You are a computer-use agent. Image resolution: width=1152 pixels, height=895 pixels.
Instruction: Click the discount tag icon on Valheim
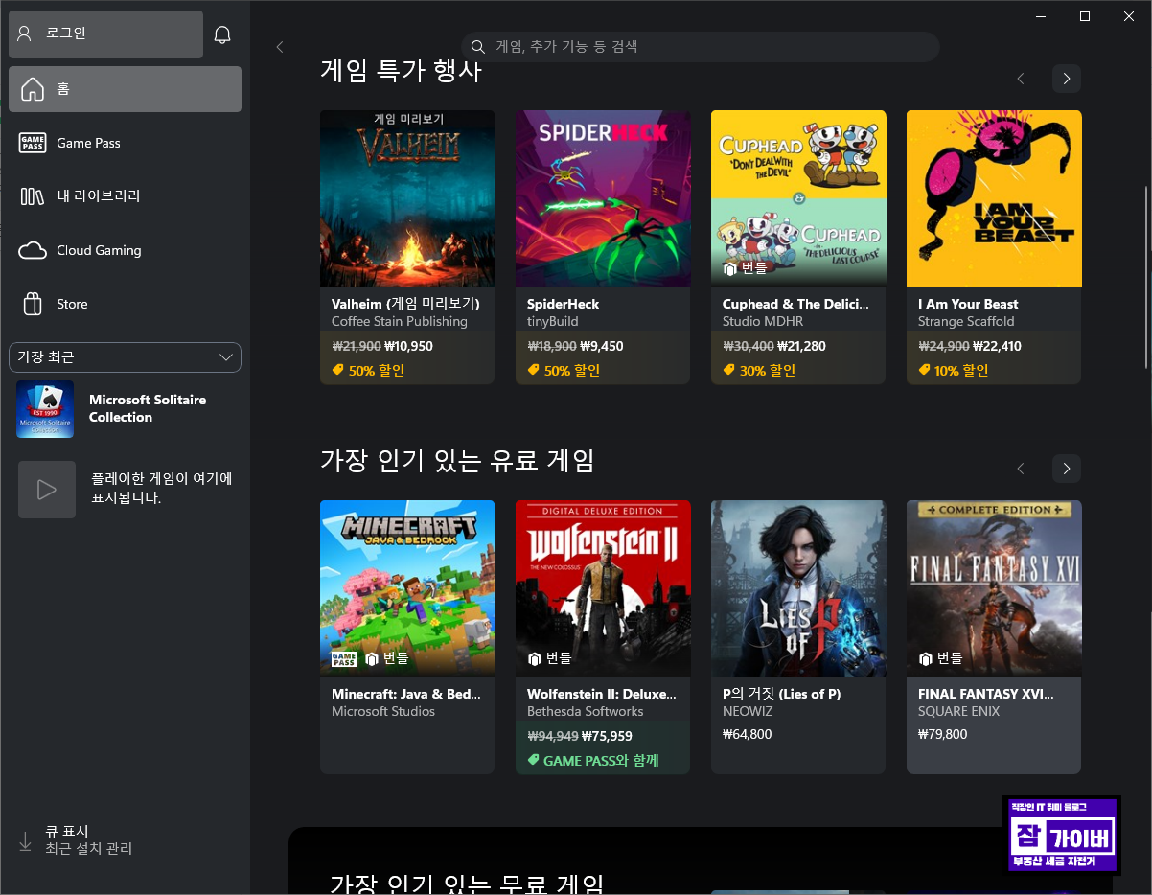coord(337,370)
